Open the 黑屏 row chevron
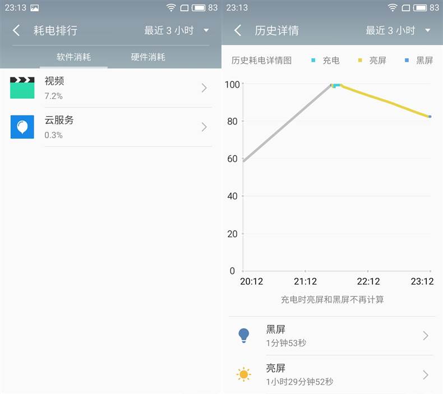 [426, 336]
